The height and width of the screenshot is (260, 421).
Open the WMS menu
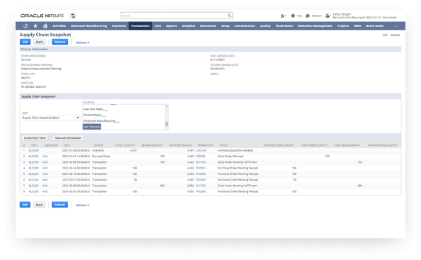[x=357, y=26]
